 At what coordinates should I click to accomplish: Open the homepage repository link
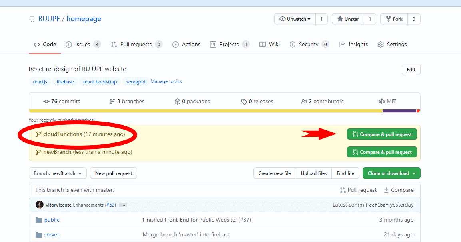click(x=84, y=19)
